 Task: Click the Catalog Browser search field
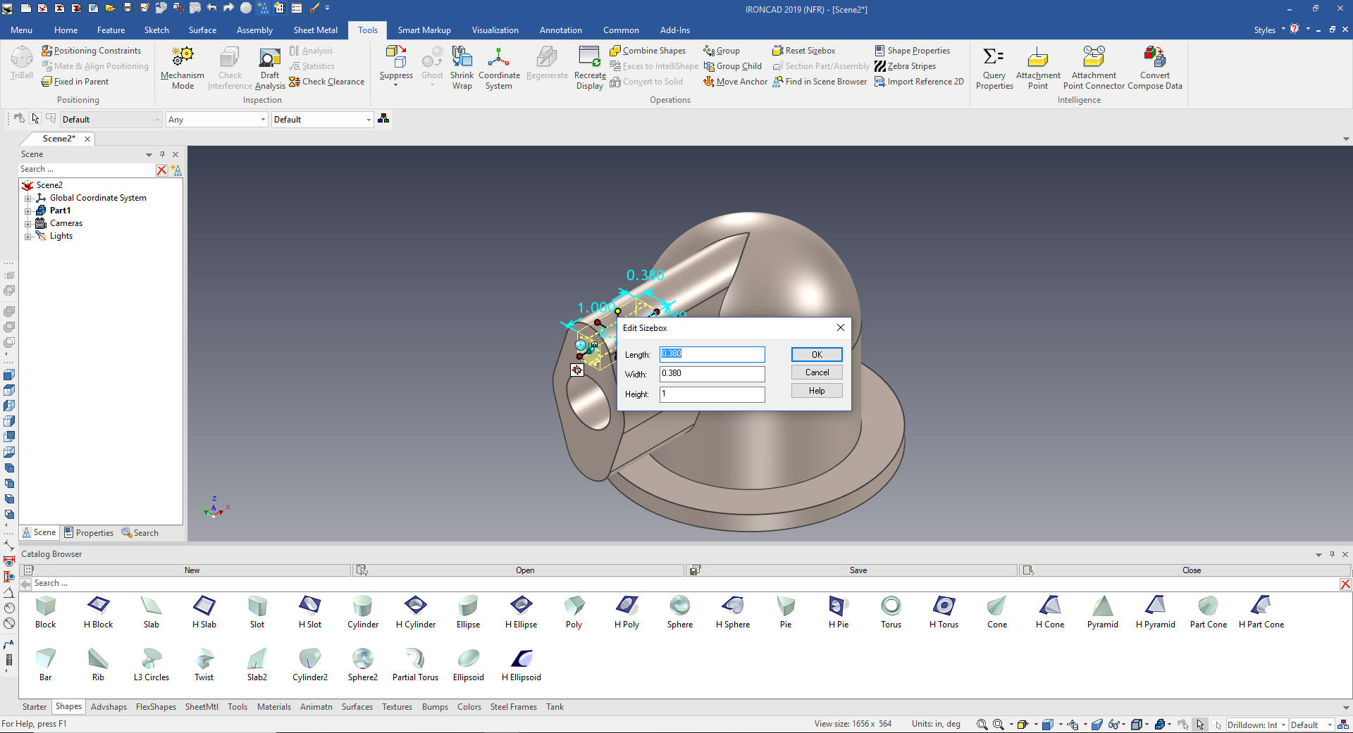(x=684, y=584)
